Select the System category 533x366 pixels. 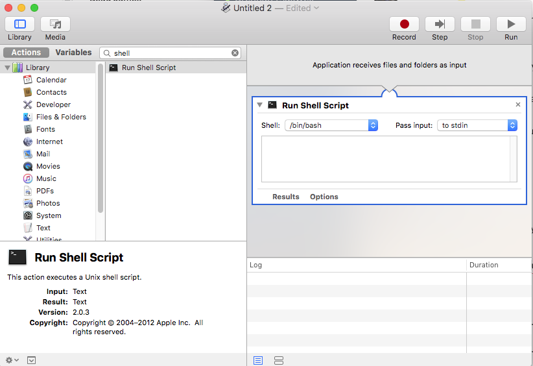[49, 215]
